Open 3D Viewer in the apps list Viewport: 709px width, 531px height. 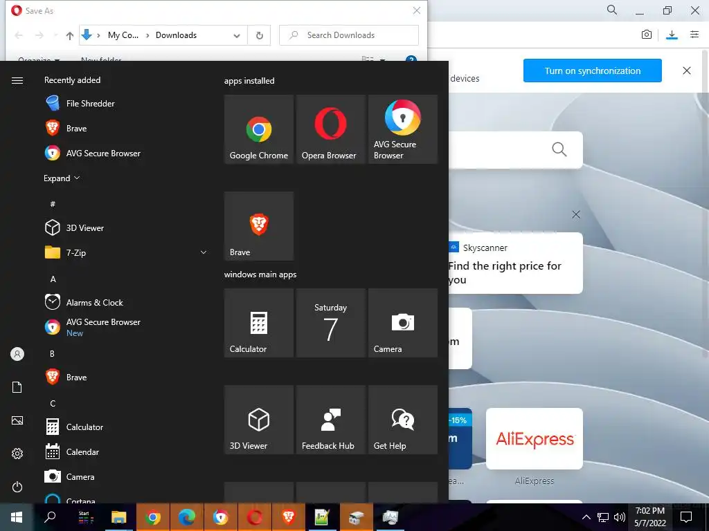125,227
